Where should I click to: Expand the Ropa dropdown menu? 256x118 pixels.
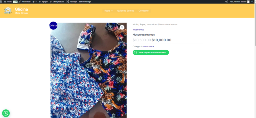108,11
